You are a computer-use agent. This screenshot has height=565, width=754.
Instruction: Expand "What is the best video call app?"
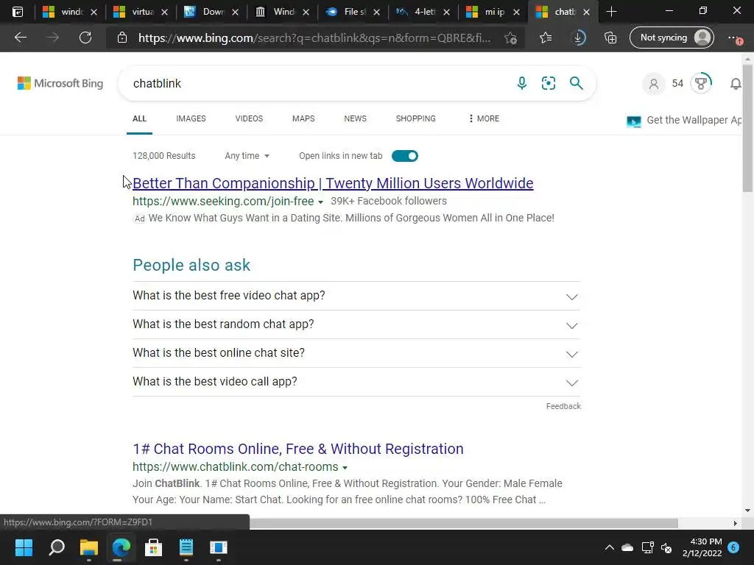click(x=356, y=382)
